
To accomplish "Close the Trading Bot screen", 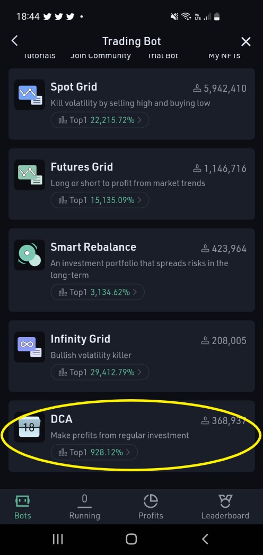I will coord(246,42).
